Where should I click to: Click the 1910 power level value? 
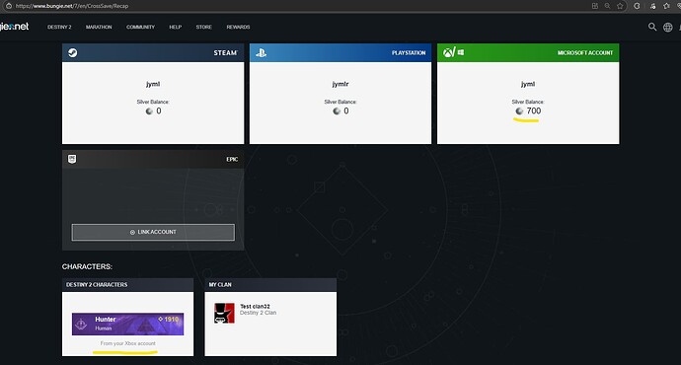tap(171, 319)
